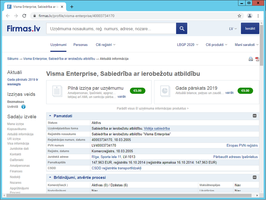Open Apgrūtinājumi in sidebar
This screenshot has width=266, height=200.
point(19,188)
